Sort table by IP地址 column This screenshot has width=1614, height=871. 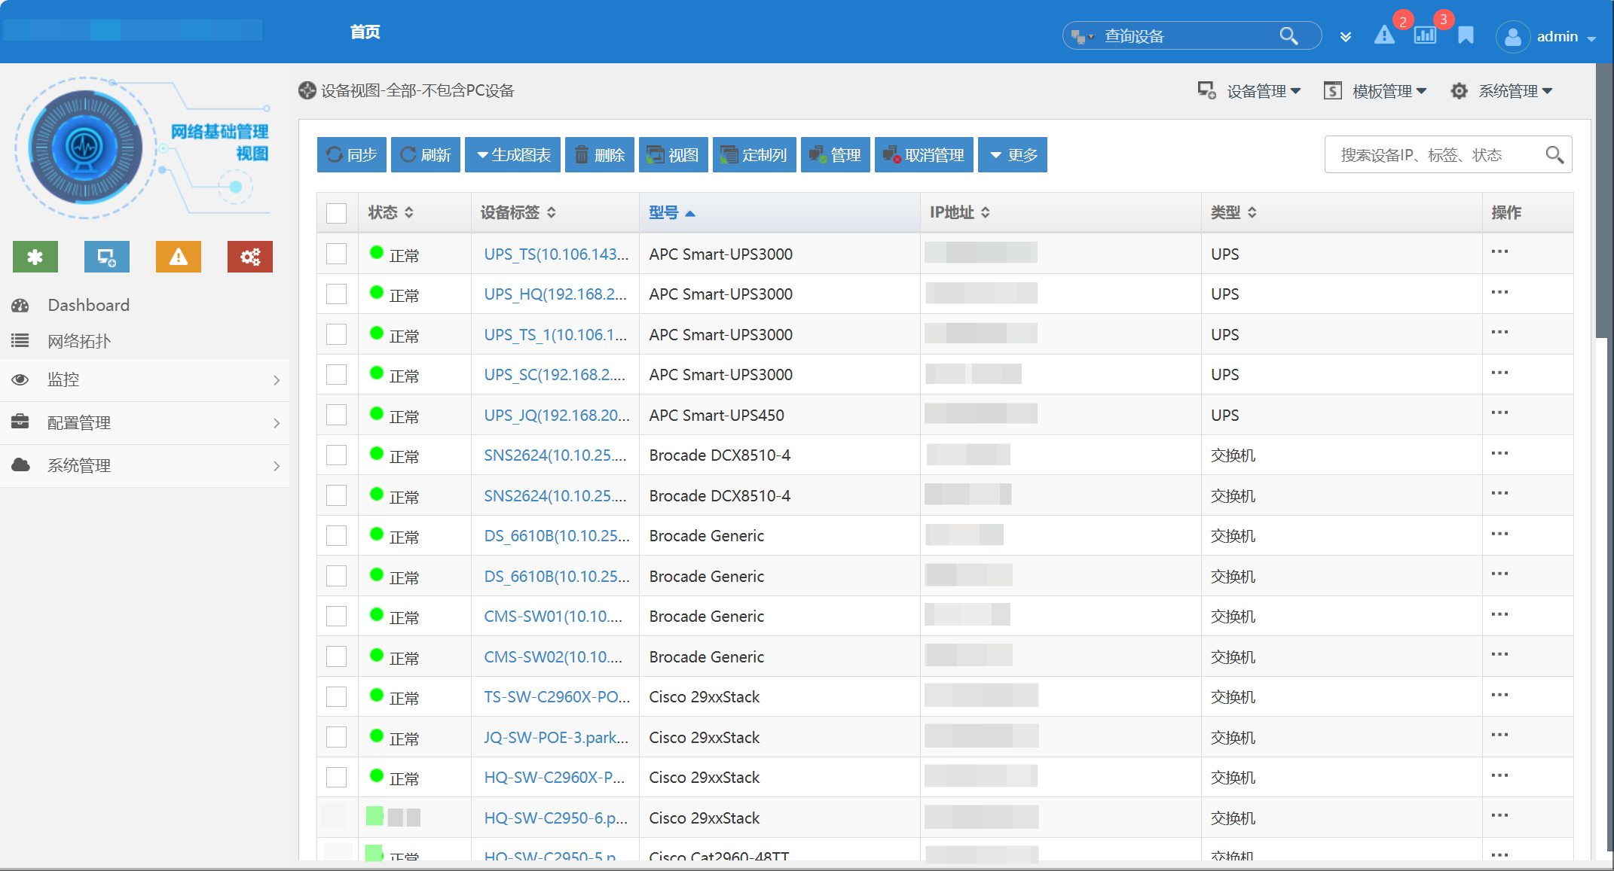click(x=959, y=213)
